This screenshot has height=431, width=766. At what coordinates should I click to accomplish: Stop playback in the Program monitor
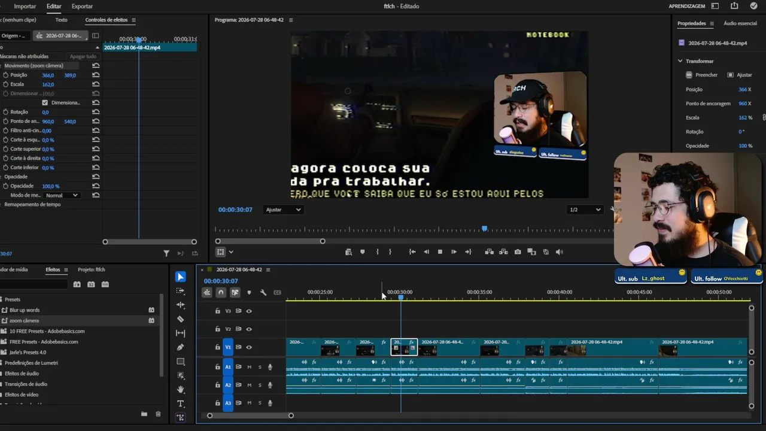tap(440, 252)
